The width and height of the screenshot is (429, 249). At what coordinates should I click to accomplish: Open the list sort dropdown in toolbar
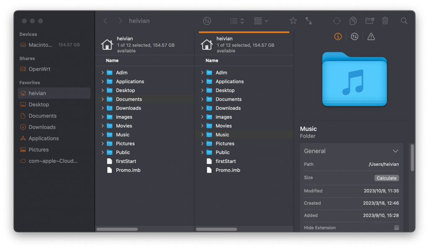pyautogui.click(x=237, y=21)
